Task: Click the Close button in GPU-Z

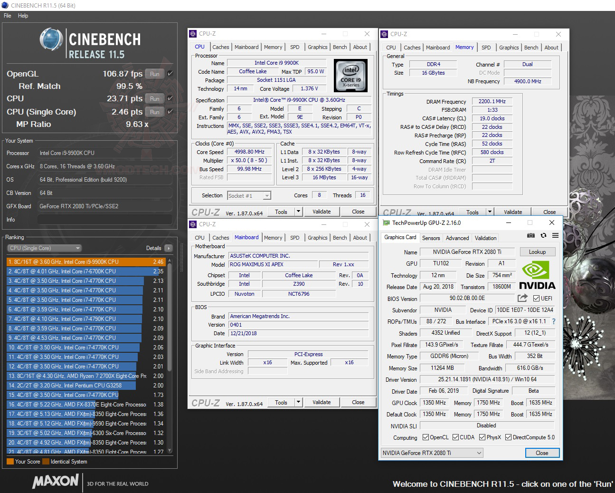Action: (542, 453)
